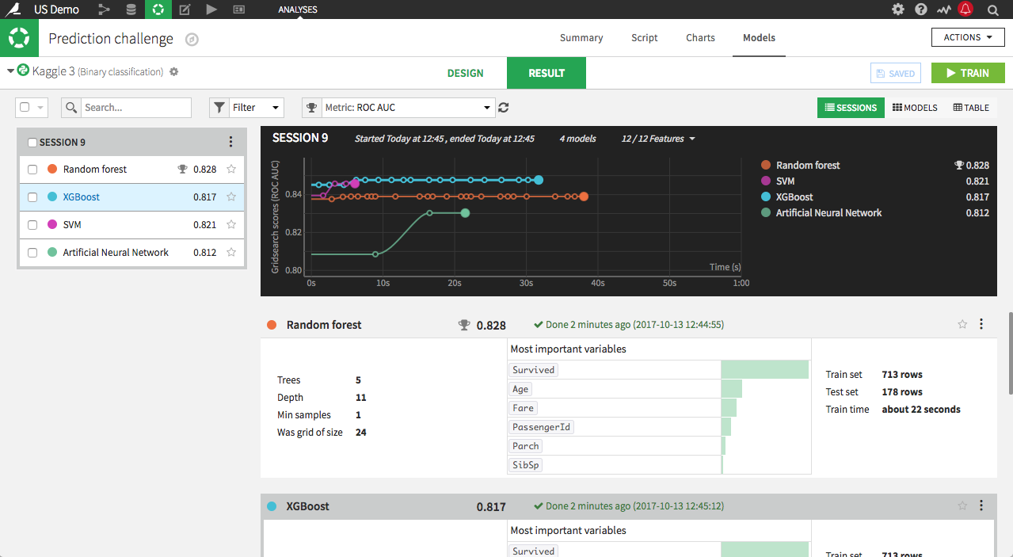The width and height of the screenshot is (1013, 557).
Task: Switch to the DESIGN tab
Action: pyautogui.click(x=465, y=72)
